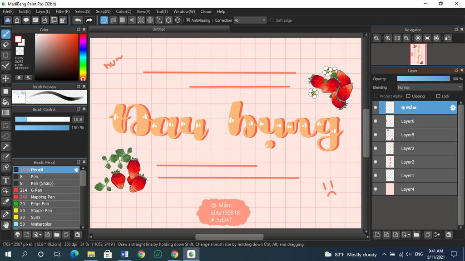Enable the crisscross grid snap

[x=123, y=20]
